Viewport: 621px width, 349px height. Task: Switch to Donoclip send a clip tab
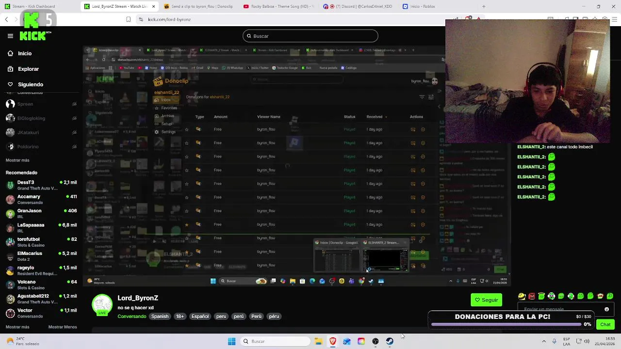pyautogui.click(x=198, y=6)
